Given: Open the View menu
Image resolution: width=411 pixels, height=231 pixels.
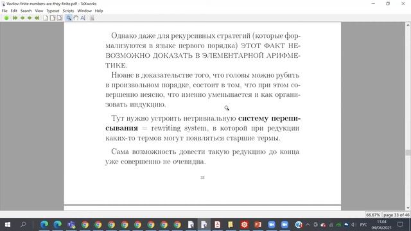Looking at the screenshot, I should (x=39, y=11).
